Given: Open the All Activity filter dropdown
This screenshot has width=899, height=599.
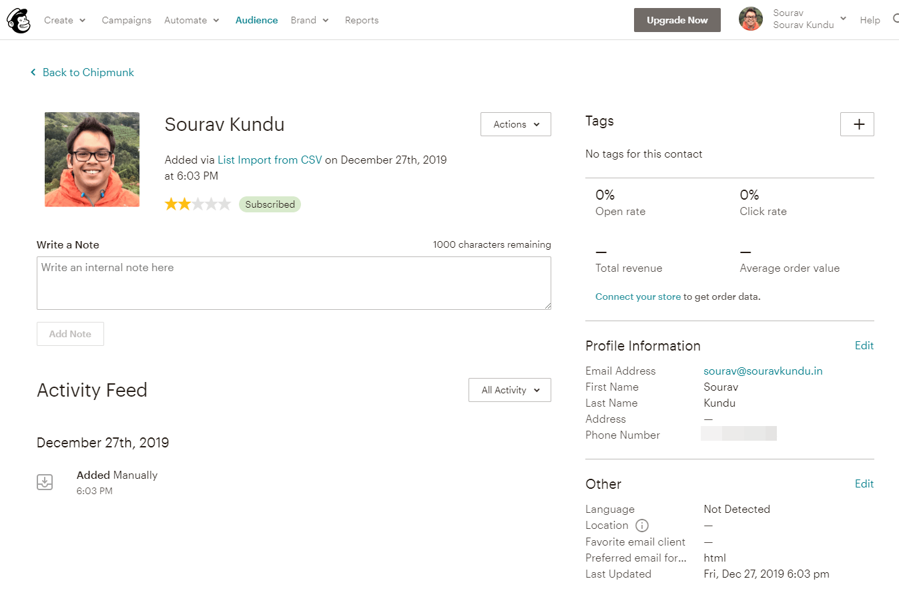Looking at the screenshot, I should point(510,390).
